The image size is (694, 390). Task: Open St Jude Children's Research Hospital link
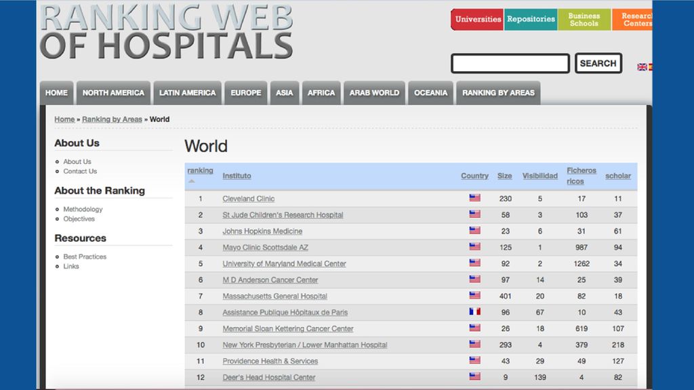[283, 215]
